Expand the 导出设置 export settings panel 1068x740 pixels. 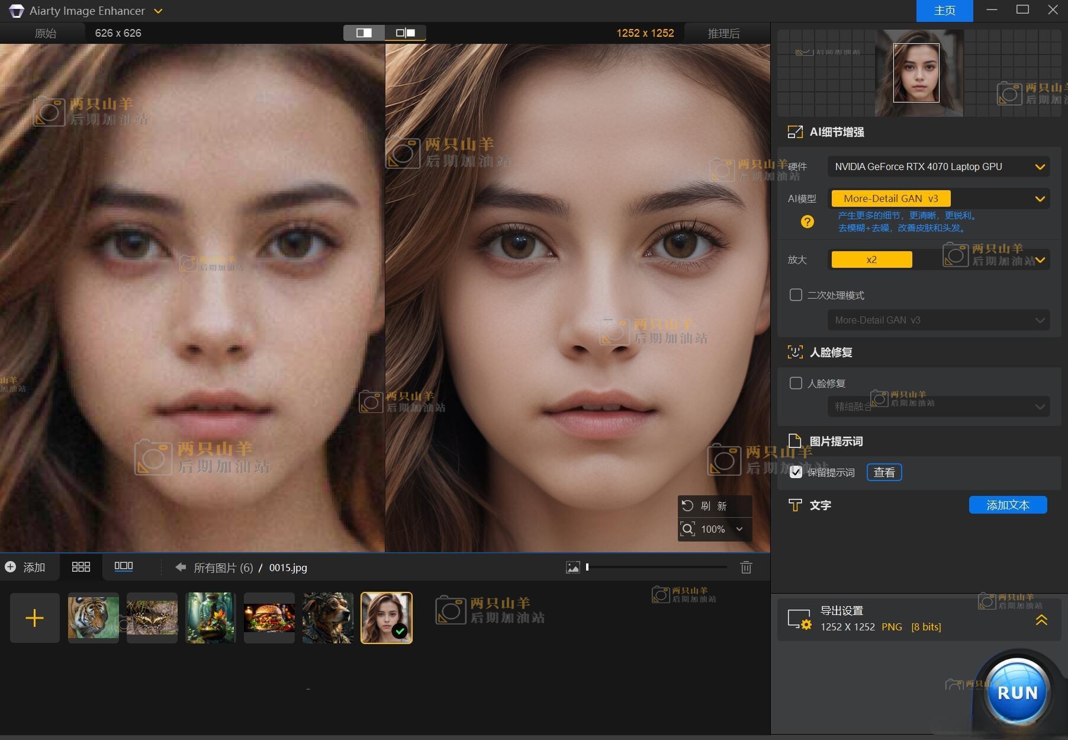(1041, 620)
